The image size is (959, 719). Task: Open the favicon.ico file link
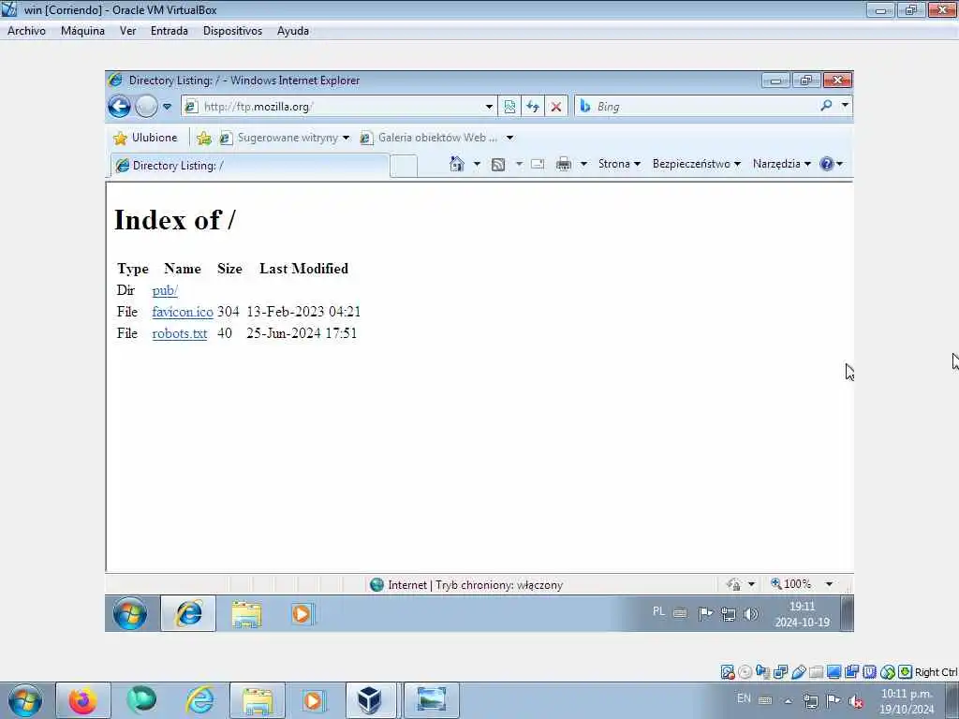pos(183,312)
